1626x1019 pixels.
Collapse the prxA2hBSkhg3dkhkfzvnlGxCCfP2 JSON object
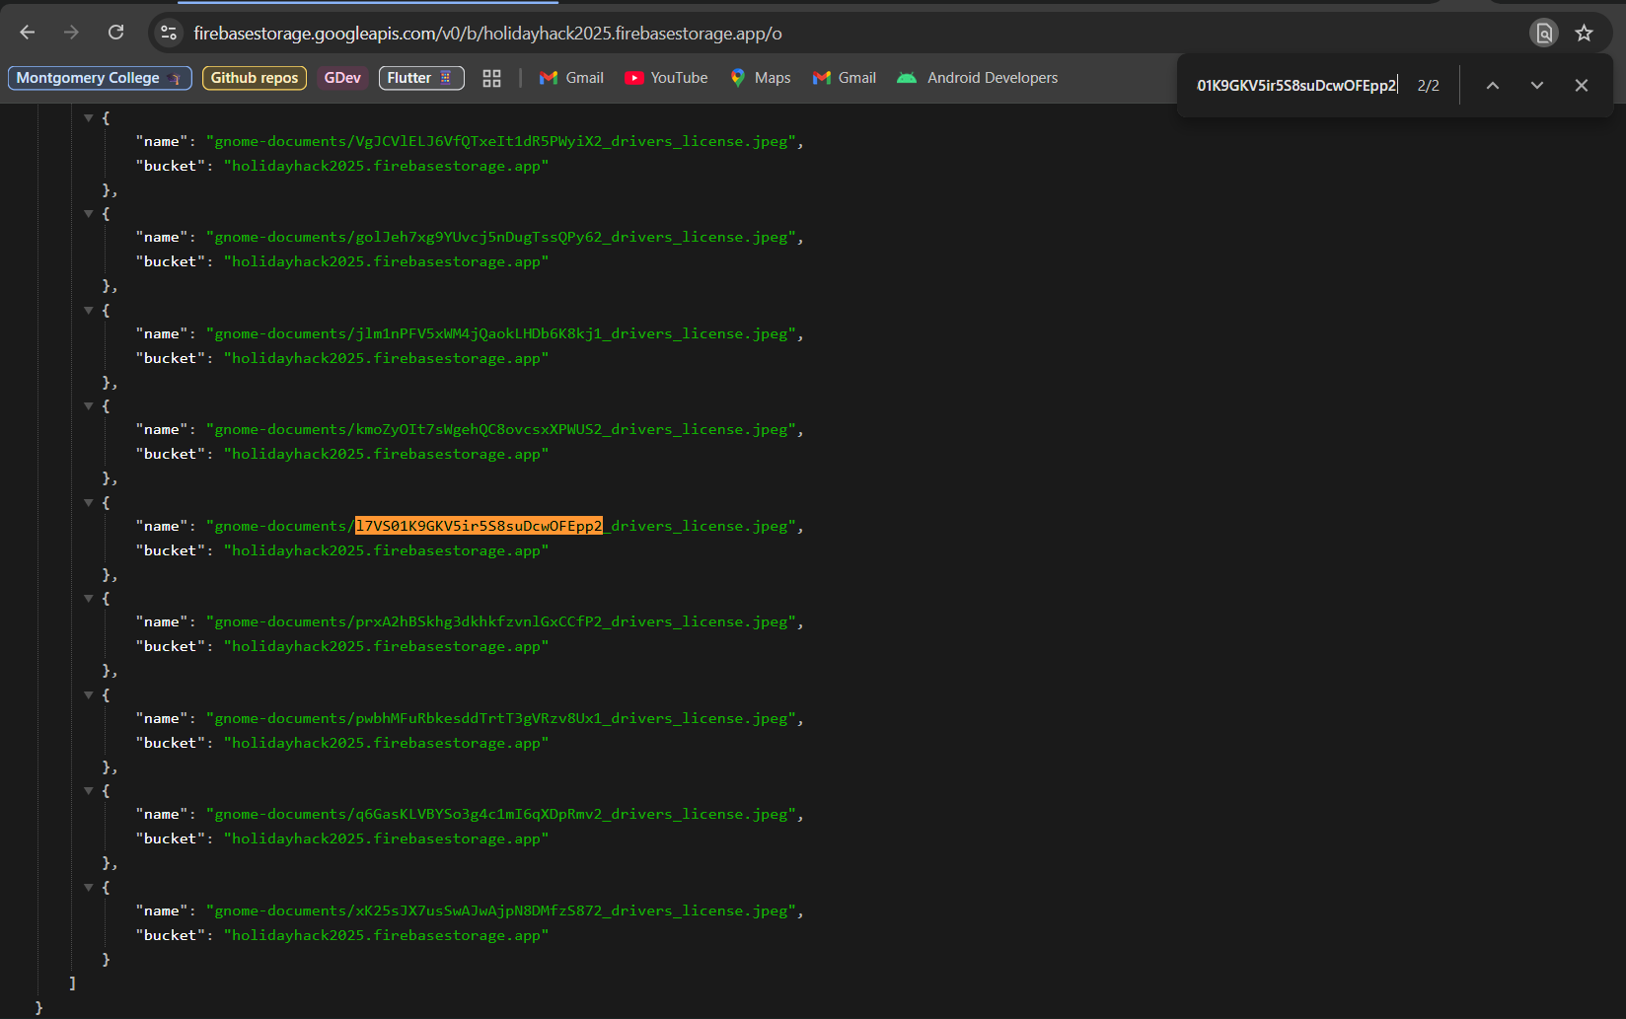[x=89, y=598]
